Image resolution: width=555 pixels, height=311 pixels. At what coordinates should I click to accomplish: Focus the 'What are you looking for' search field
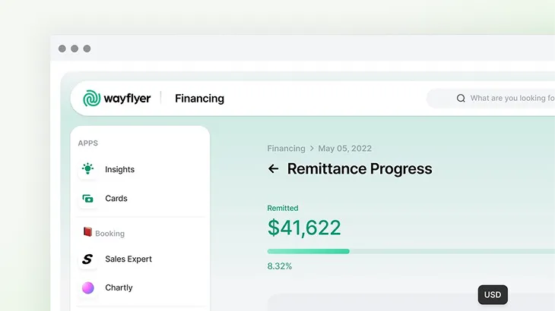coord(511,99)
